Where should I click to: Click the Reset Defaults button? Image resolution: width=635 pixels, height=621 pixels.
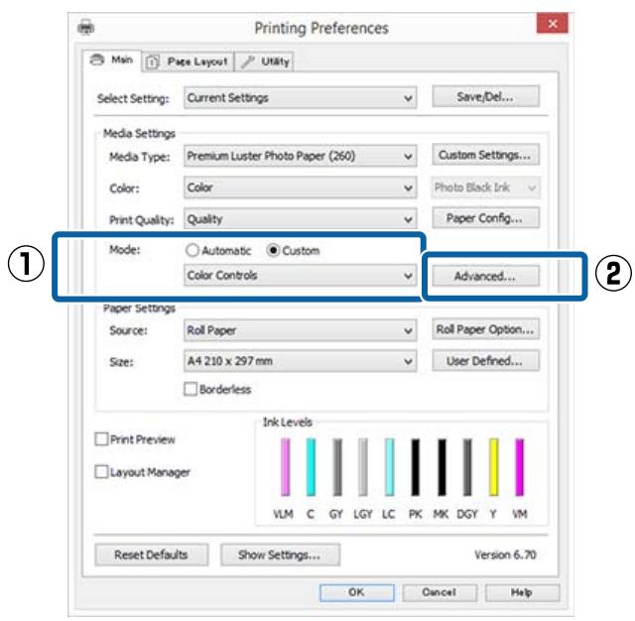pyautogui.click(x=152, y=555)
